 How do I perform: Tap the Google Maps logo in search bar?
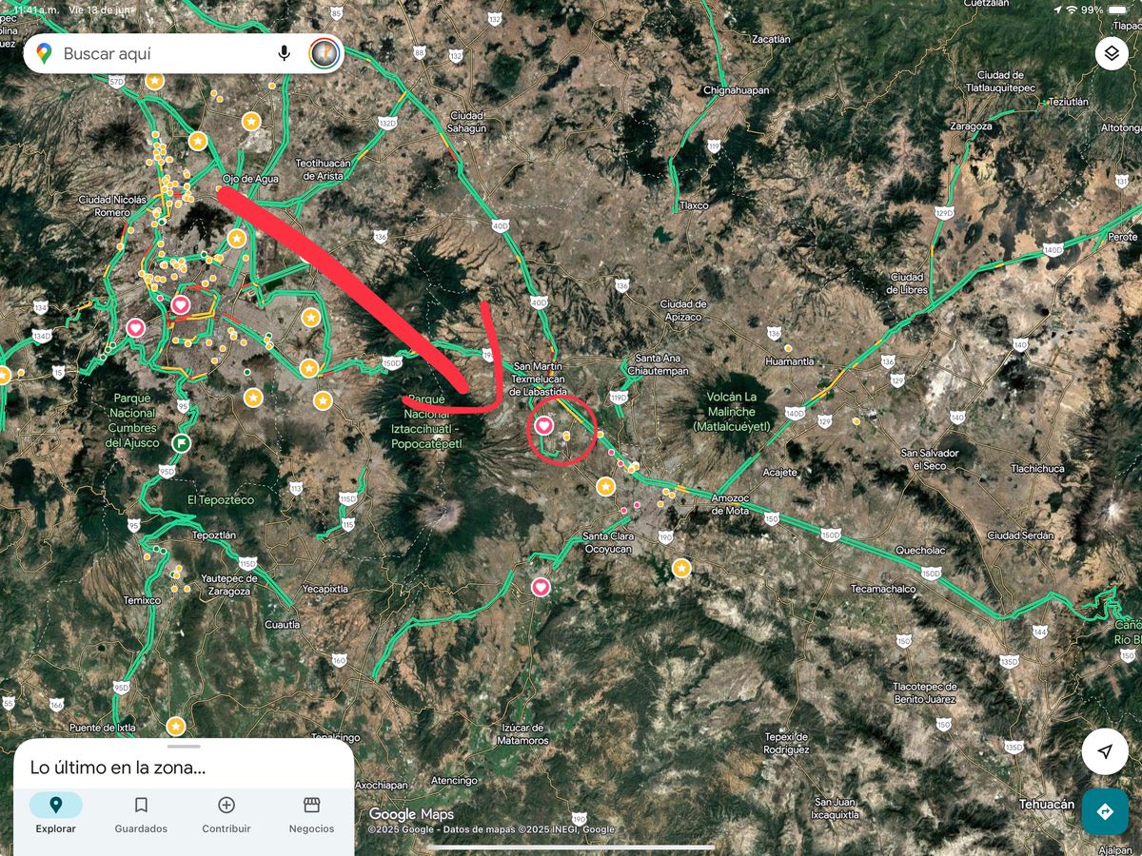coord(44,53)
